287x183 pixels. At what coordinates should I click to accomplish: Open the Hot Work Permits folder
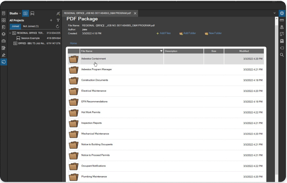click(x=91, y=112)
